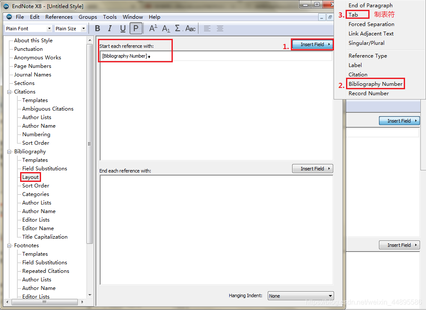The image size is (426, 310).
Task: Open the Help menu
Action: point(154,17)
